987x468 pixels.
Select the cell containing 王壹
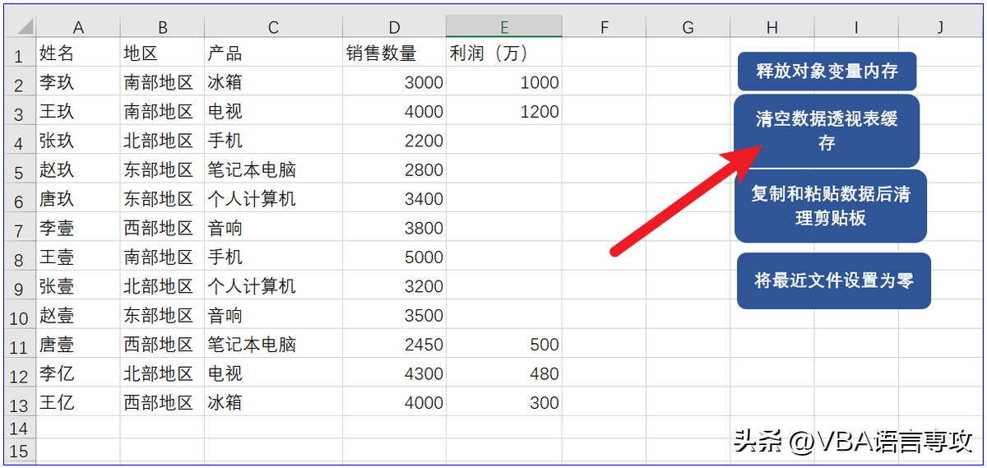pos(78,257)
